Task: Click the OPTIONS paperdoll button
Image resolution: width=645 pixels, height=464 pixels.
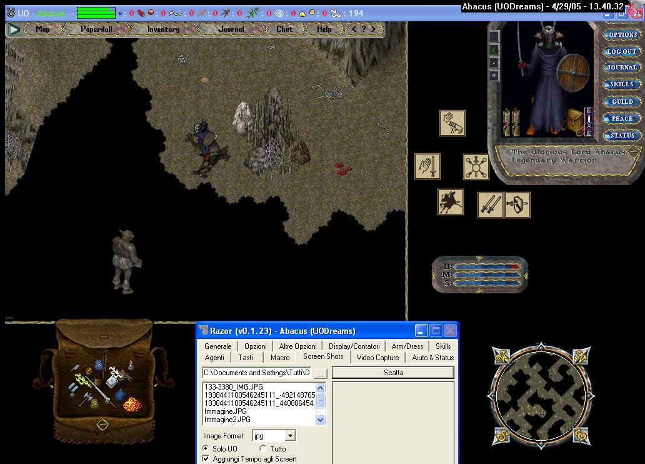Action: (622, 34)
